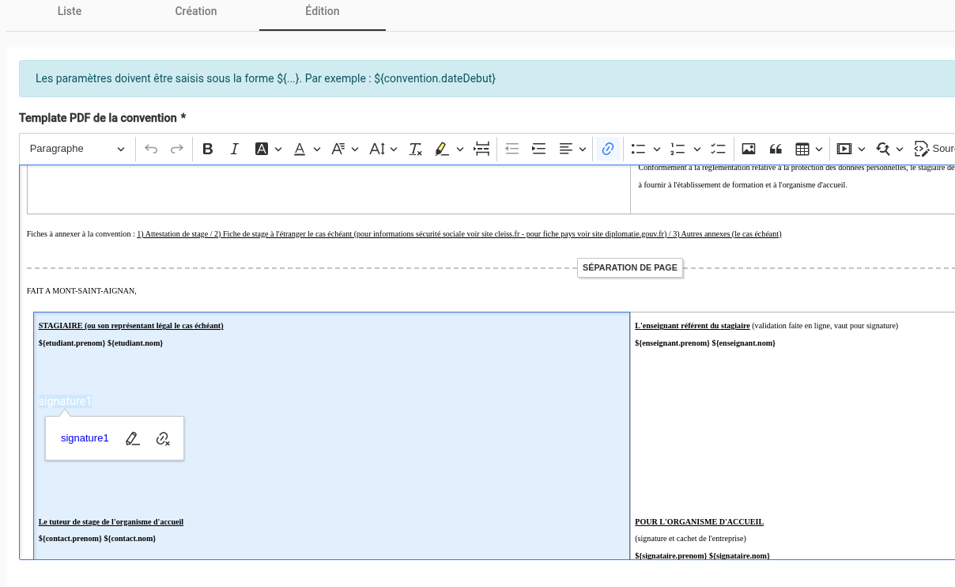Click the remove formatting icon

click(415, 149)
